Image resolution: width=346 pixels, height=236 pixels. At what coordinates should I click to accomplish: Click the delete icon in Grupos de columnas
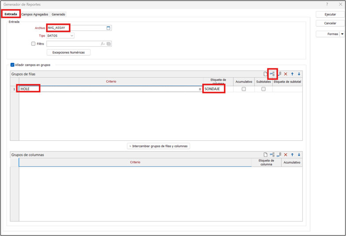pyautogui.click(x=286, y=155)
